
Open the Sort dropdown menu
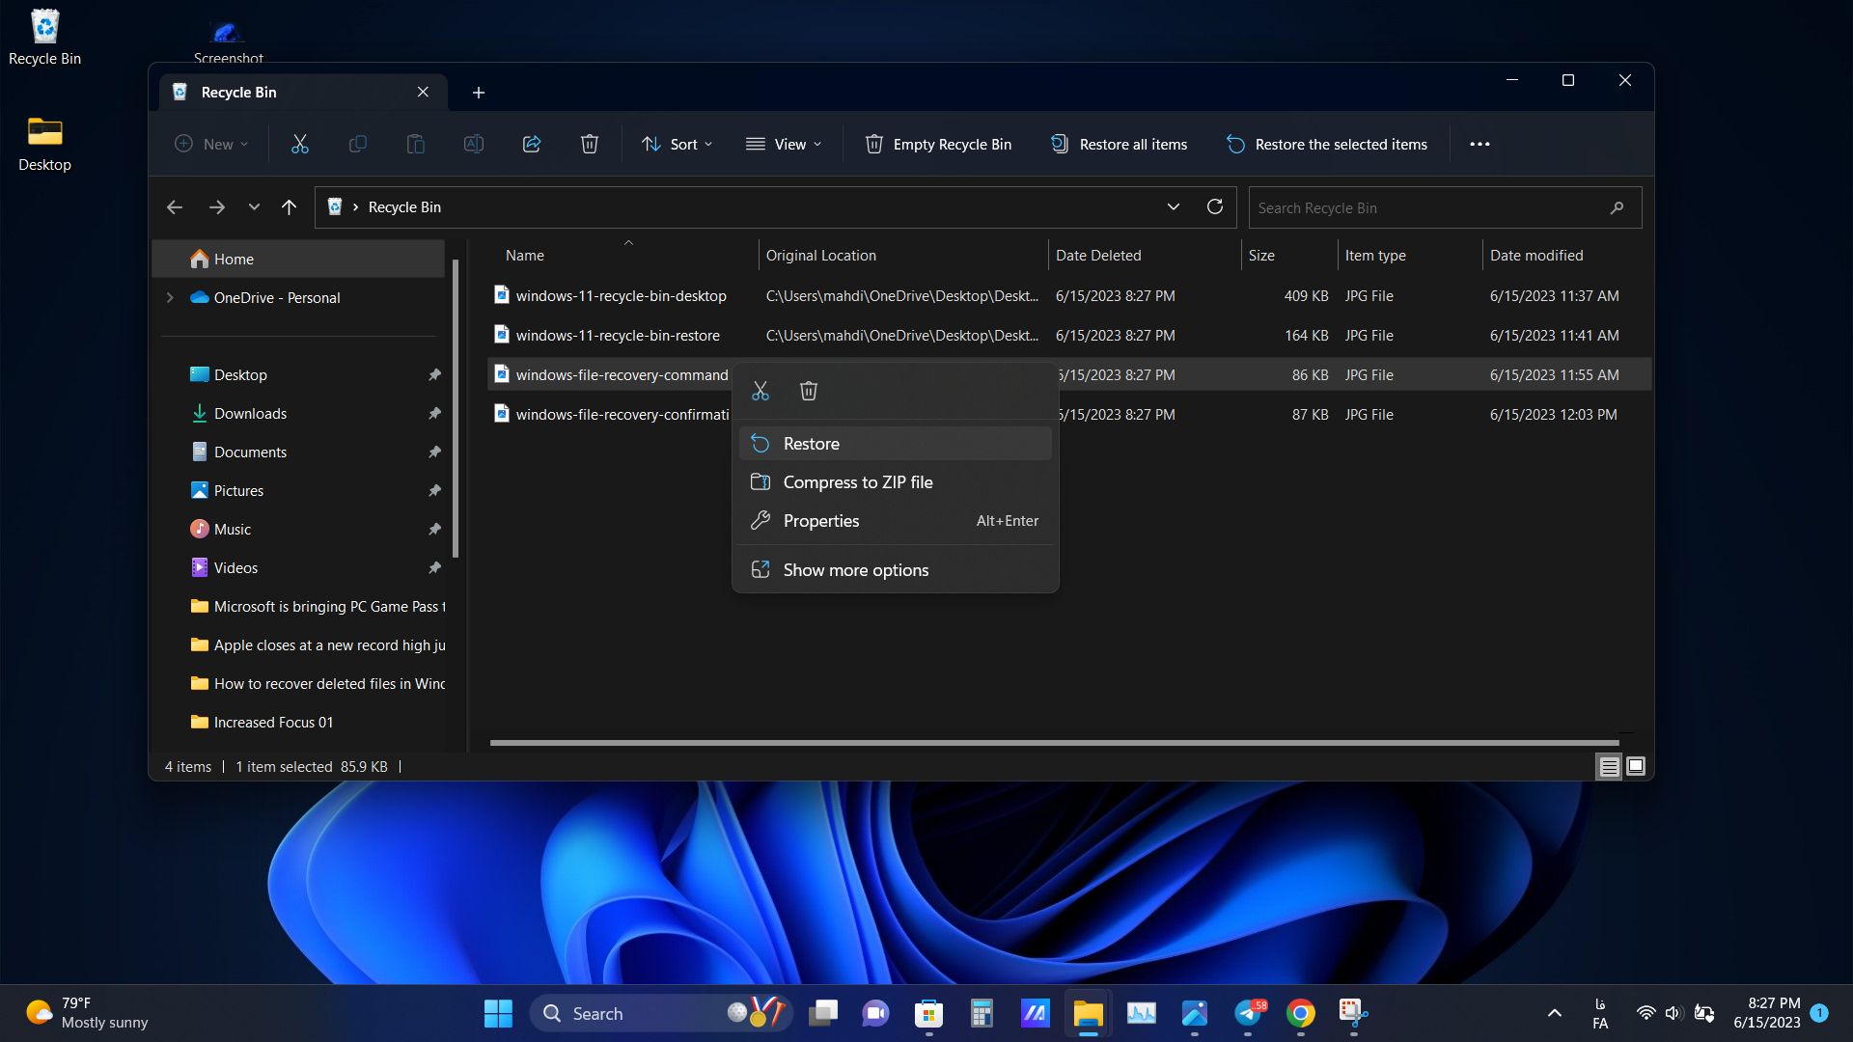(x=677, y=144)
